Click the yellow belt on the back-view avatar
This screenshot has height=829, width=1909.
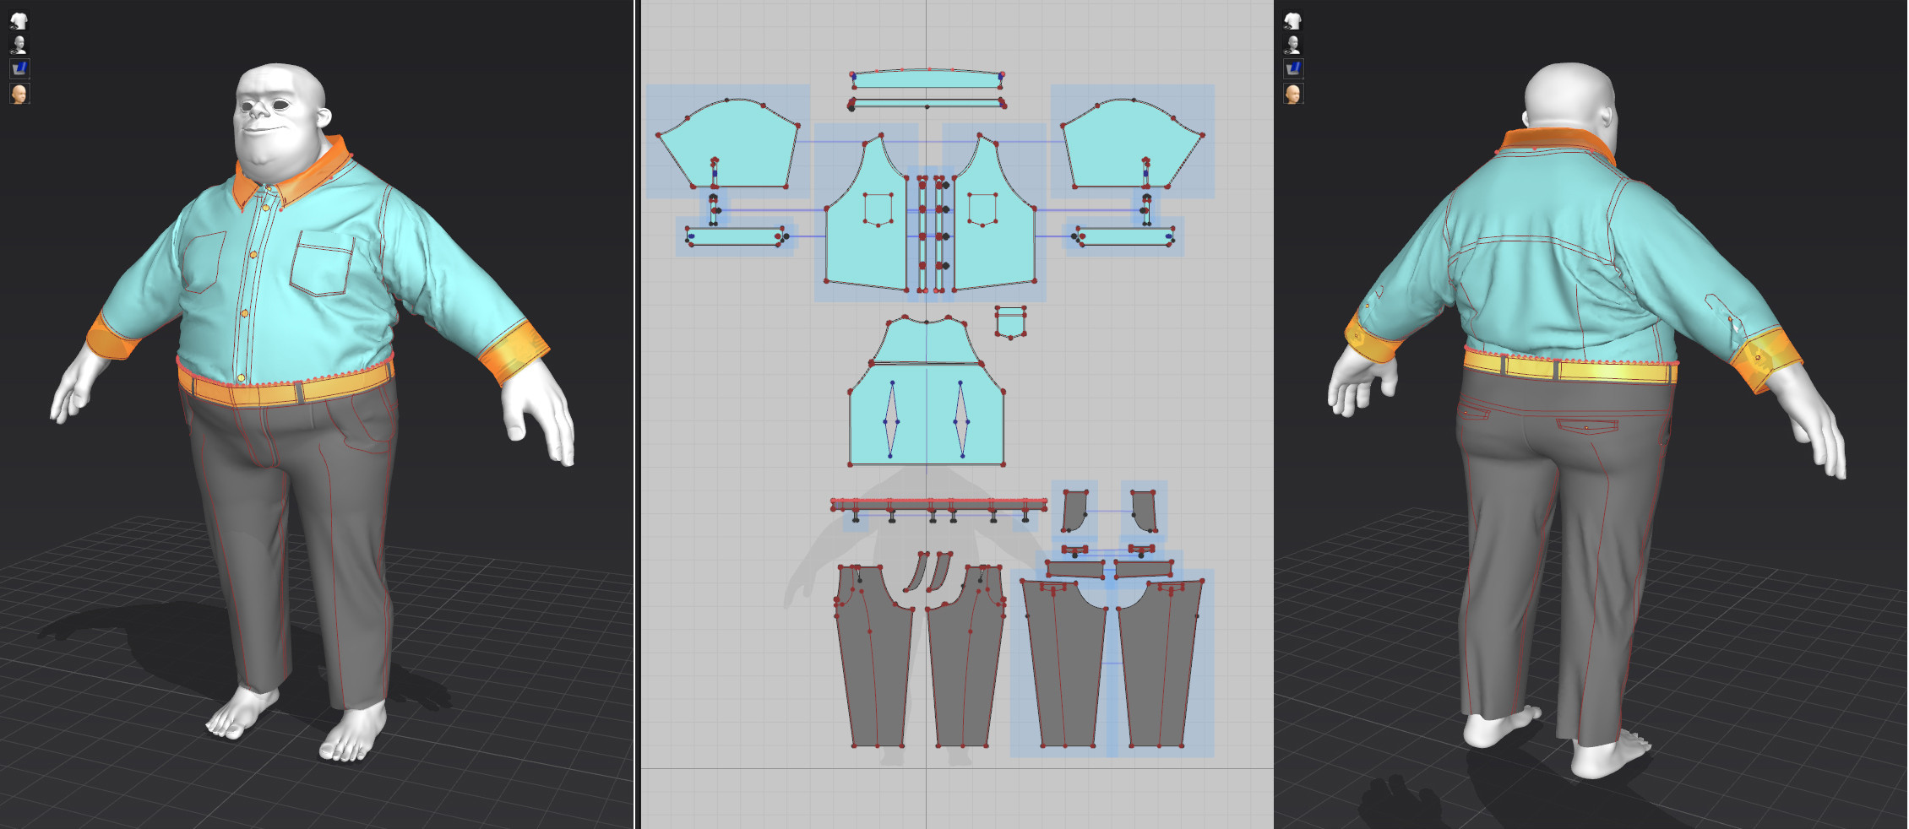1569,368
